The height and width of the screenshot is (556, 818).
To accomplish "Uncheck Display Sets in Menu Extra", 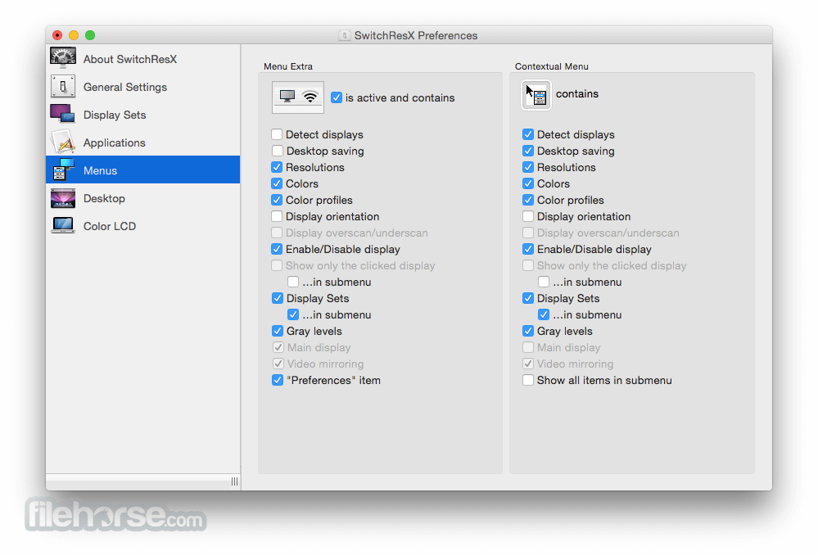I will [277, 298].
